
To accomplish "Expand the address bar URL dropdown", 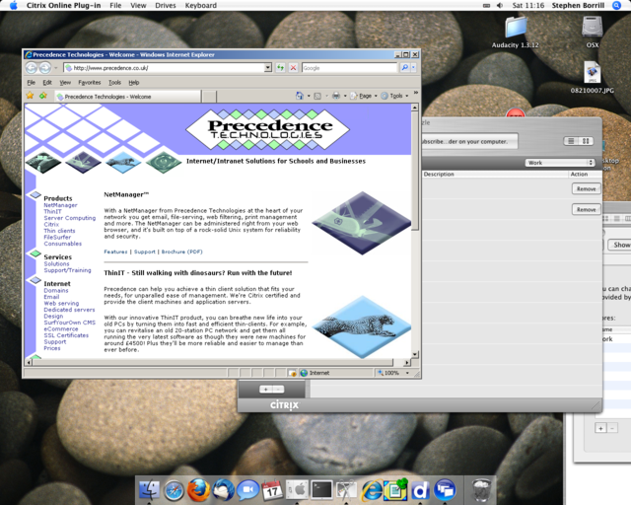I will coord(267,68).
